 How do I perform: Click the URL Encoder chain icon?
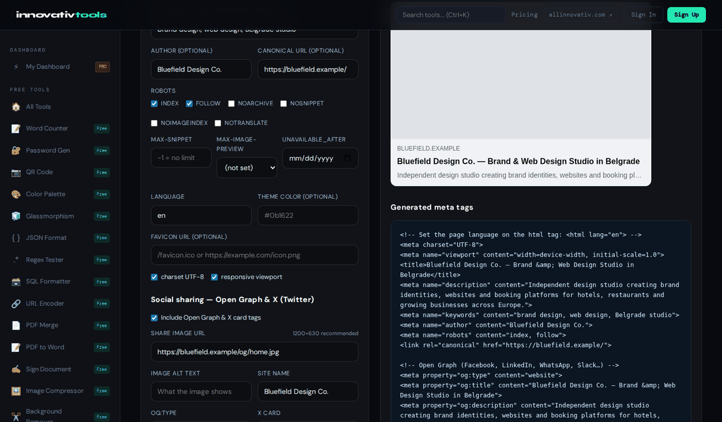[16, 304]
